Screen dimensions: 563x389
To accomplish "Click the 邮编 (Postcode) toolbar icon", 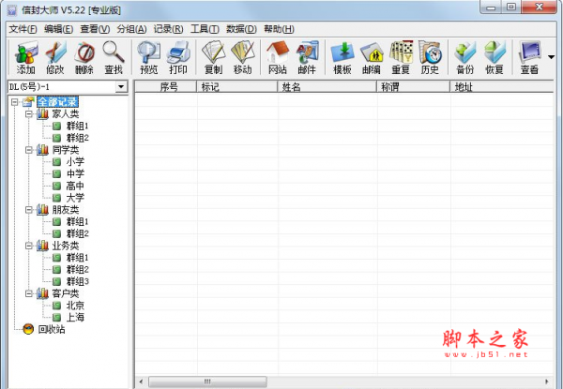I will 372,57.
